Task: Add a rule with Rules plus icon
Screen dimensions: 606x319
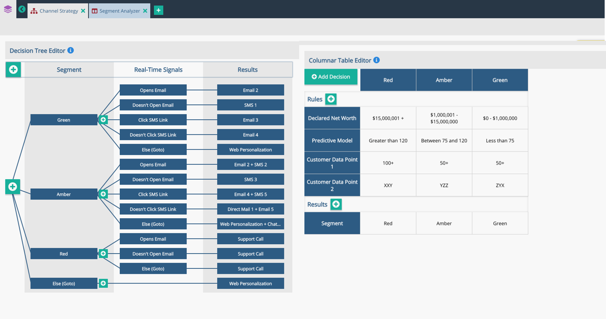Action: [x=331, y=99]
